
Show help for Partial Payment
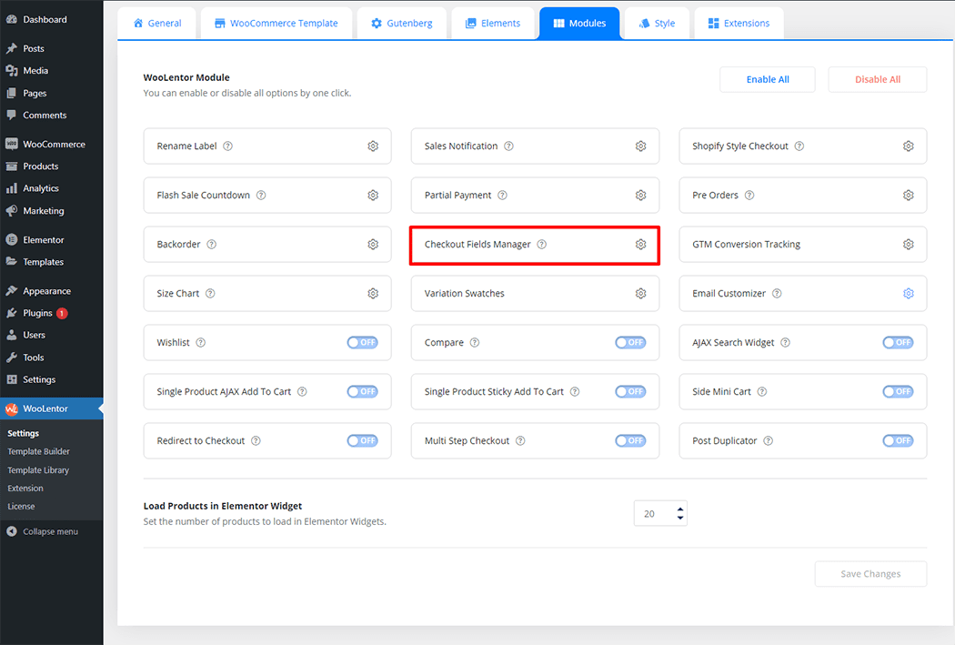click(502, 195)
